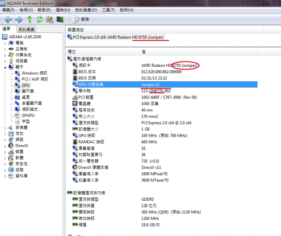
Task: Open the 遠端(M) menu
Action: [63, 10]
